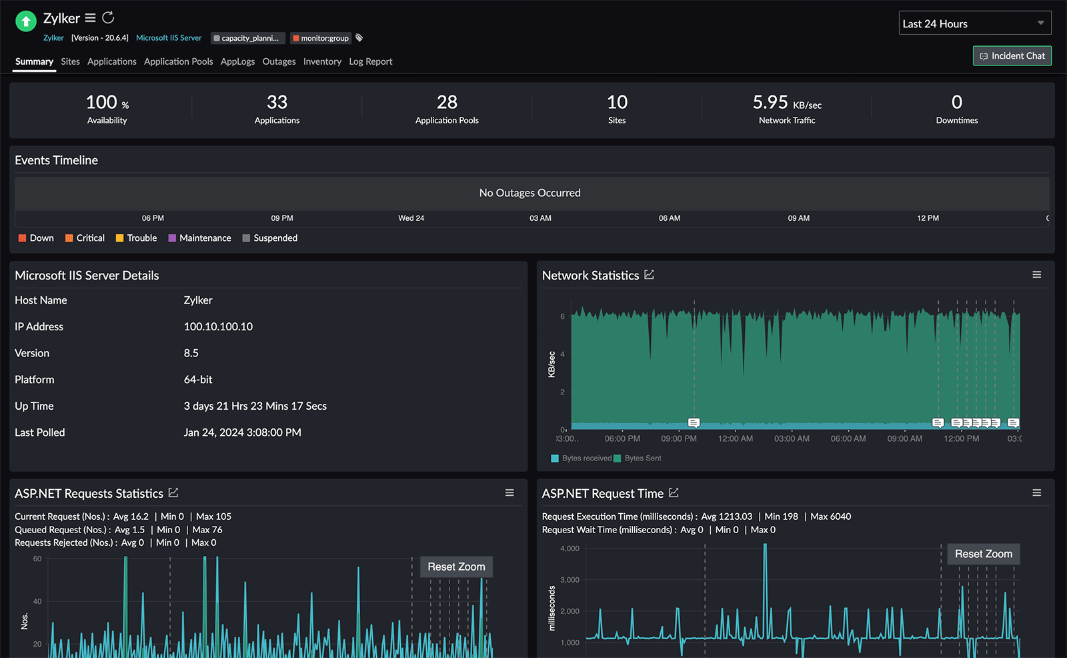Expand the capacity_planning tag to see full name

[247, 38]
